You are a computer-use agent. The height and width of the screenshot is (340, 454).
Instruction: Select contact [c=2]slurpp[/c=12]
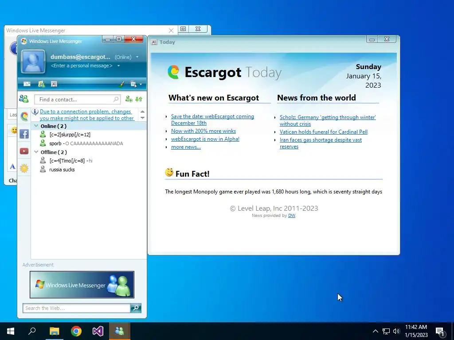[70, 135]
